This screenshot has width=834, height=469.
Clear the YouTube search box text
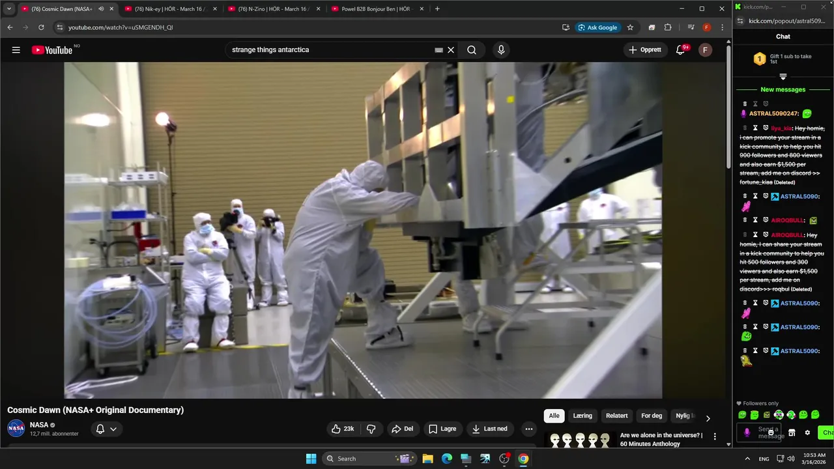(x=451, y=50)
